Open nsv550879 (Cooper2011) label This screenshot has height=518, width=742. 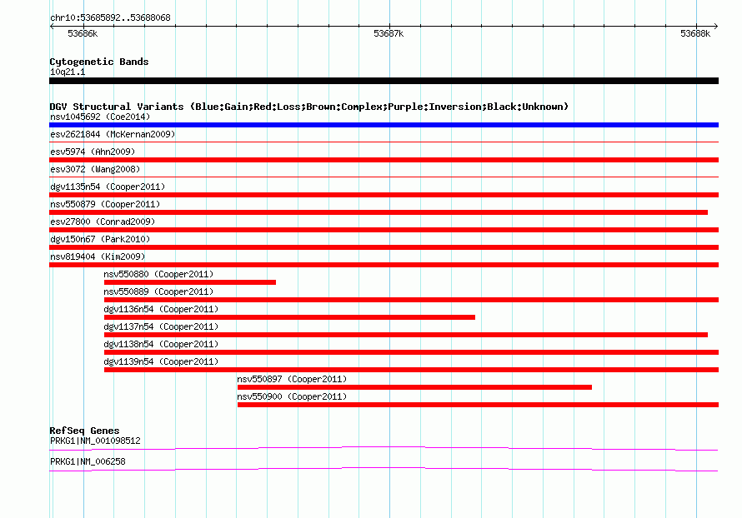tap(105, 204)
